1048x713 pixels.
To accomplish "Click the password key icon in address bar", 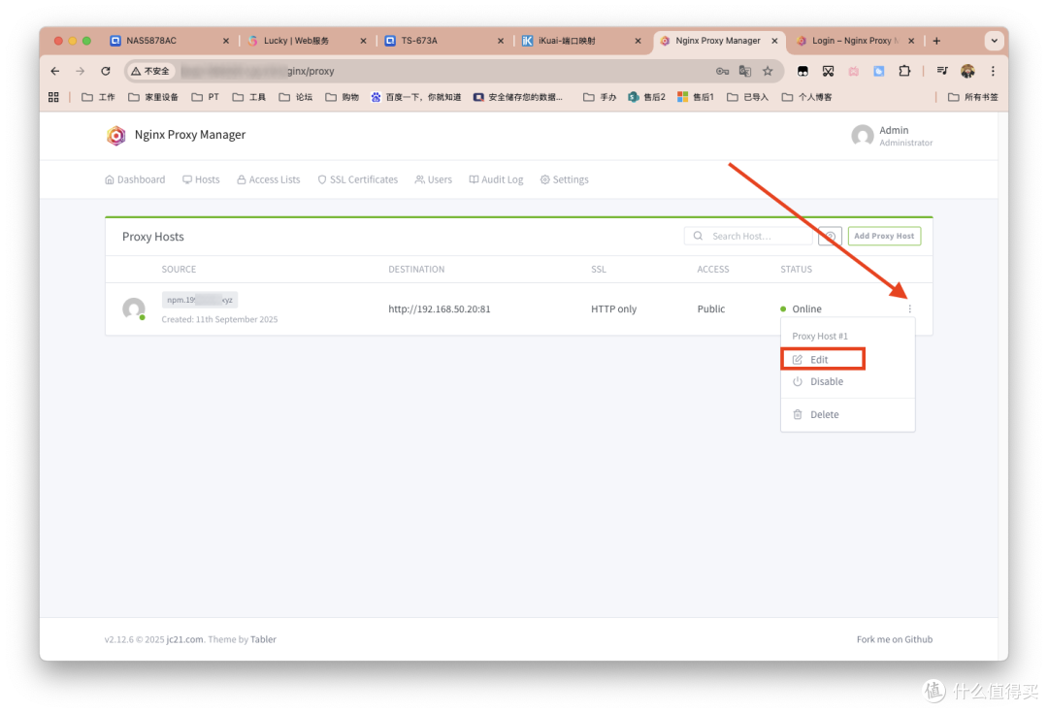I will 722,71.
